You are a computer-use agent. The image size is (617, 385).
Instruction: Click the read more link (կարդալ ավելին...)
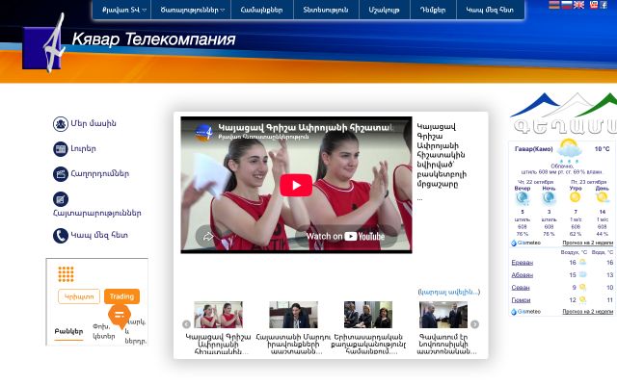[x=449, y=292]
